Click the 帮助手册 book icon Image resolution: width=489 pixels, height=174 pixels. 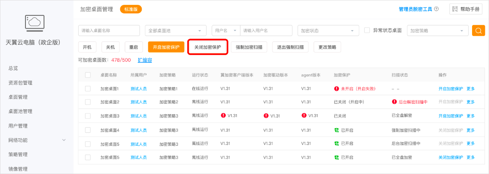pos(455,9)
